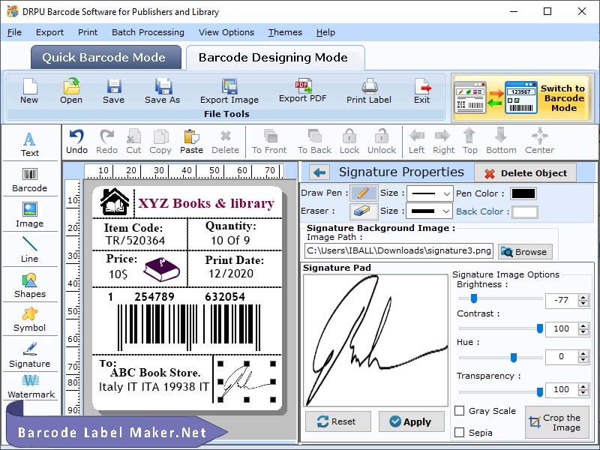The width and height of the screenshot is (600, 450).
Task: Select the Symbol tool in sidebar
Action: 30,320
